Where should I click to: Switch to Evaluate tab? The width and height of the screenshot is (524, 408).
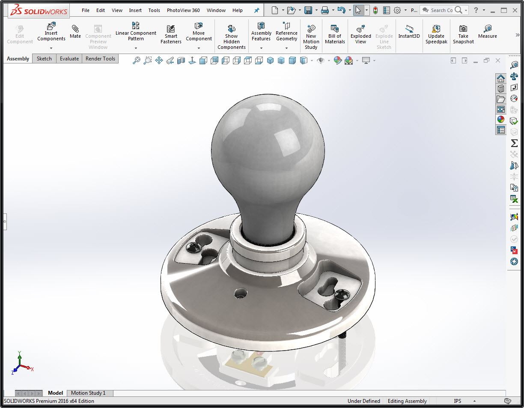click(x=69, y=59)
